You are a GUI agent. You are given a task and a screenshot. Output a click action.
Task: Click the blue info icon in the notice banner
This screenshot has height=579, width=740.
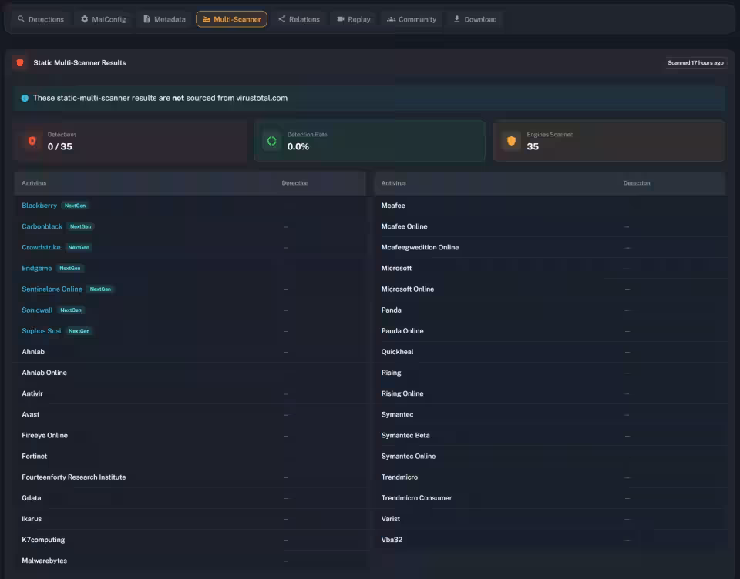(x=25, y=98)
